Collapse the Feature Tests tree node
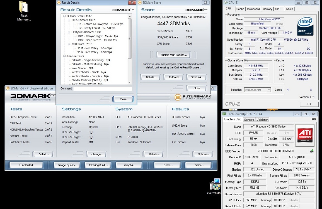322x209 pixels. [x=64, y=56]
